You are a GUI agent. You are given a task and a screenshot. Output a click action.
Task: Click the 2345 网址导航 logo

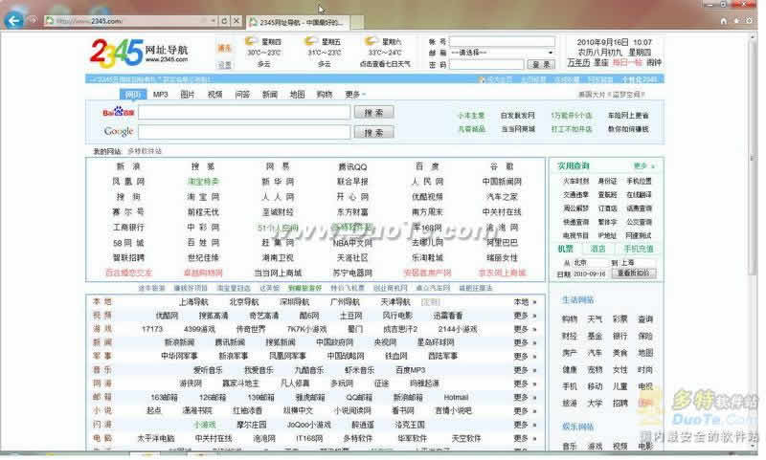pos(139,53)
